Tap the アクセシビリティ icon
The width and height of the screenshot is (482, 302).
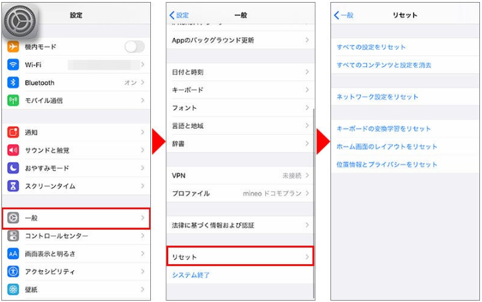click(13, 271)
